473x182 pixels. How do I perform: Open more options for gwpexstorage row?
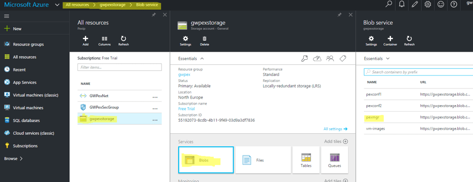(155, 120)
